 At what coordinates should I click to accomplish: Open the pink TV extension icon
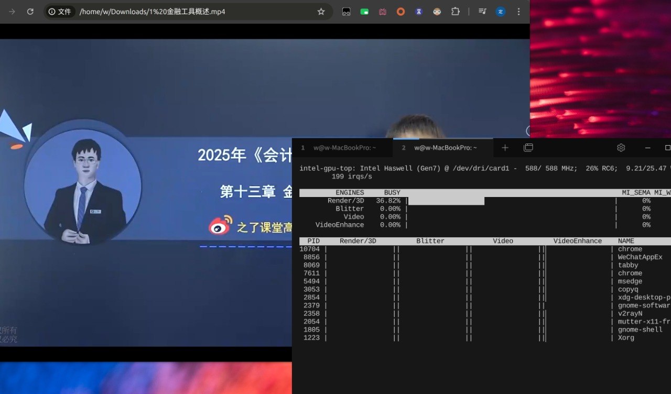tap(383, 12)
